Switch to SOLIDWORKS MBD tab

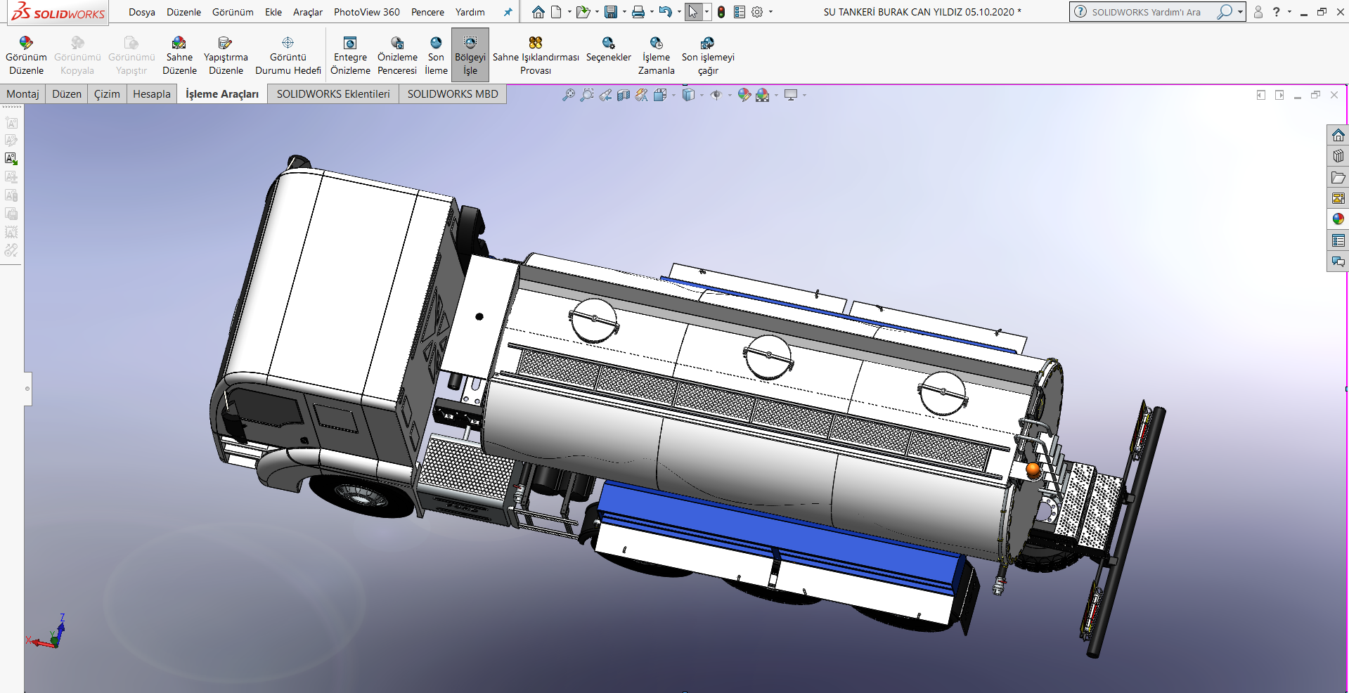453,93
